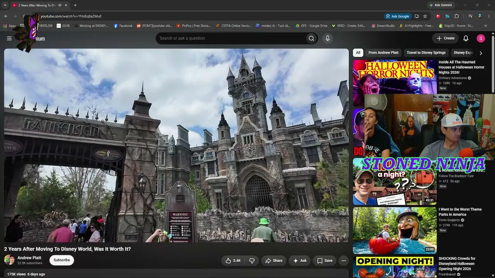
Task: Select the All filter chip
Action: tap(358, 53)
